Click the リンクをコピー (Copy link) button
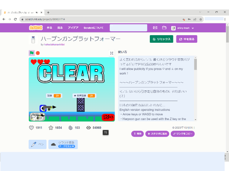The image size is (229, 171). 183,134
